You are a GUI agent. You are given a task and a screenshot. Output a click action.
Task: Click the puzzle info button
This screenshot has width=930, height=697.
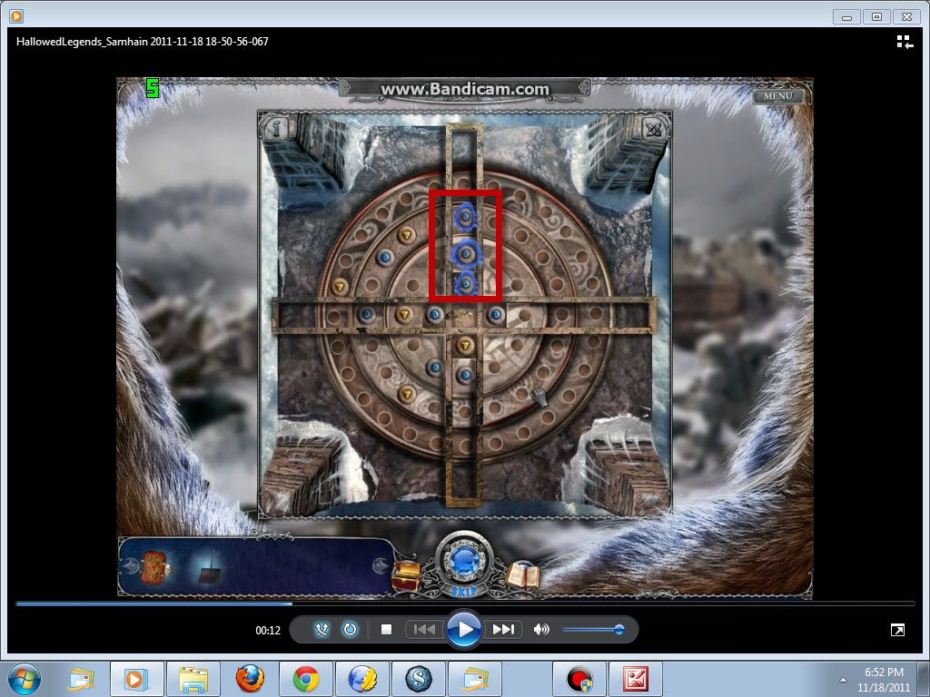point(276,128)
